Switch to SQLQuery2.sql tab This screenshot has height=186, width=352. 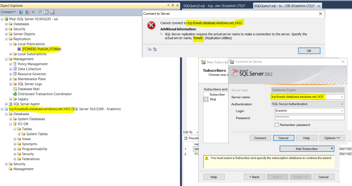[x=214, y=6]
